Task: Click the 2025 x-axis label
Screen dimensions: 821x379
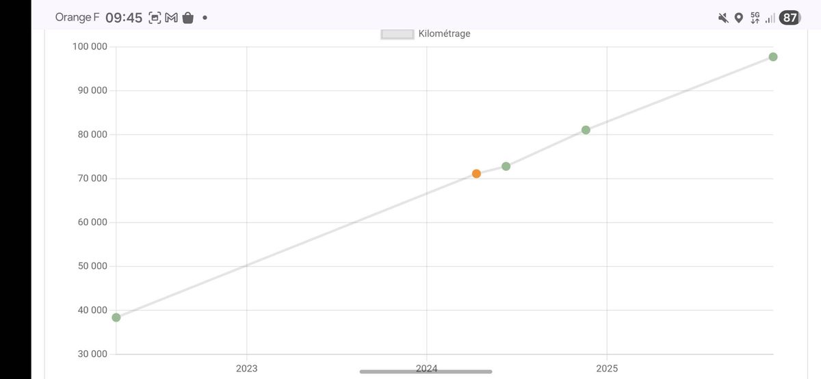Action: click(x=606, y=368)
